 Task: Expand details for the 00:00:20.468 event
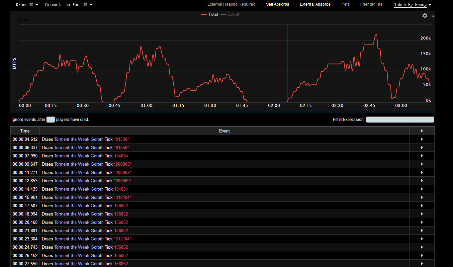[422, 222]
